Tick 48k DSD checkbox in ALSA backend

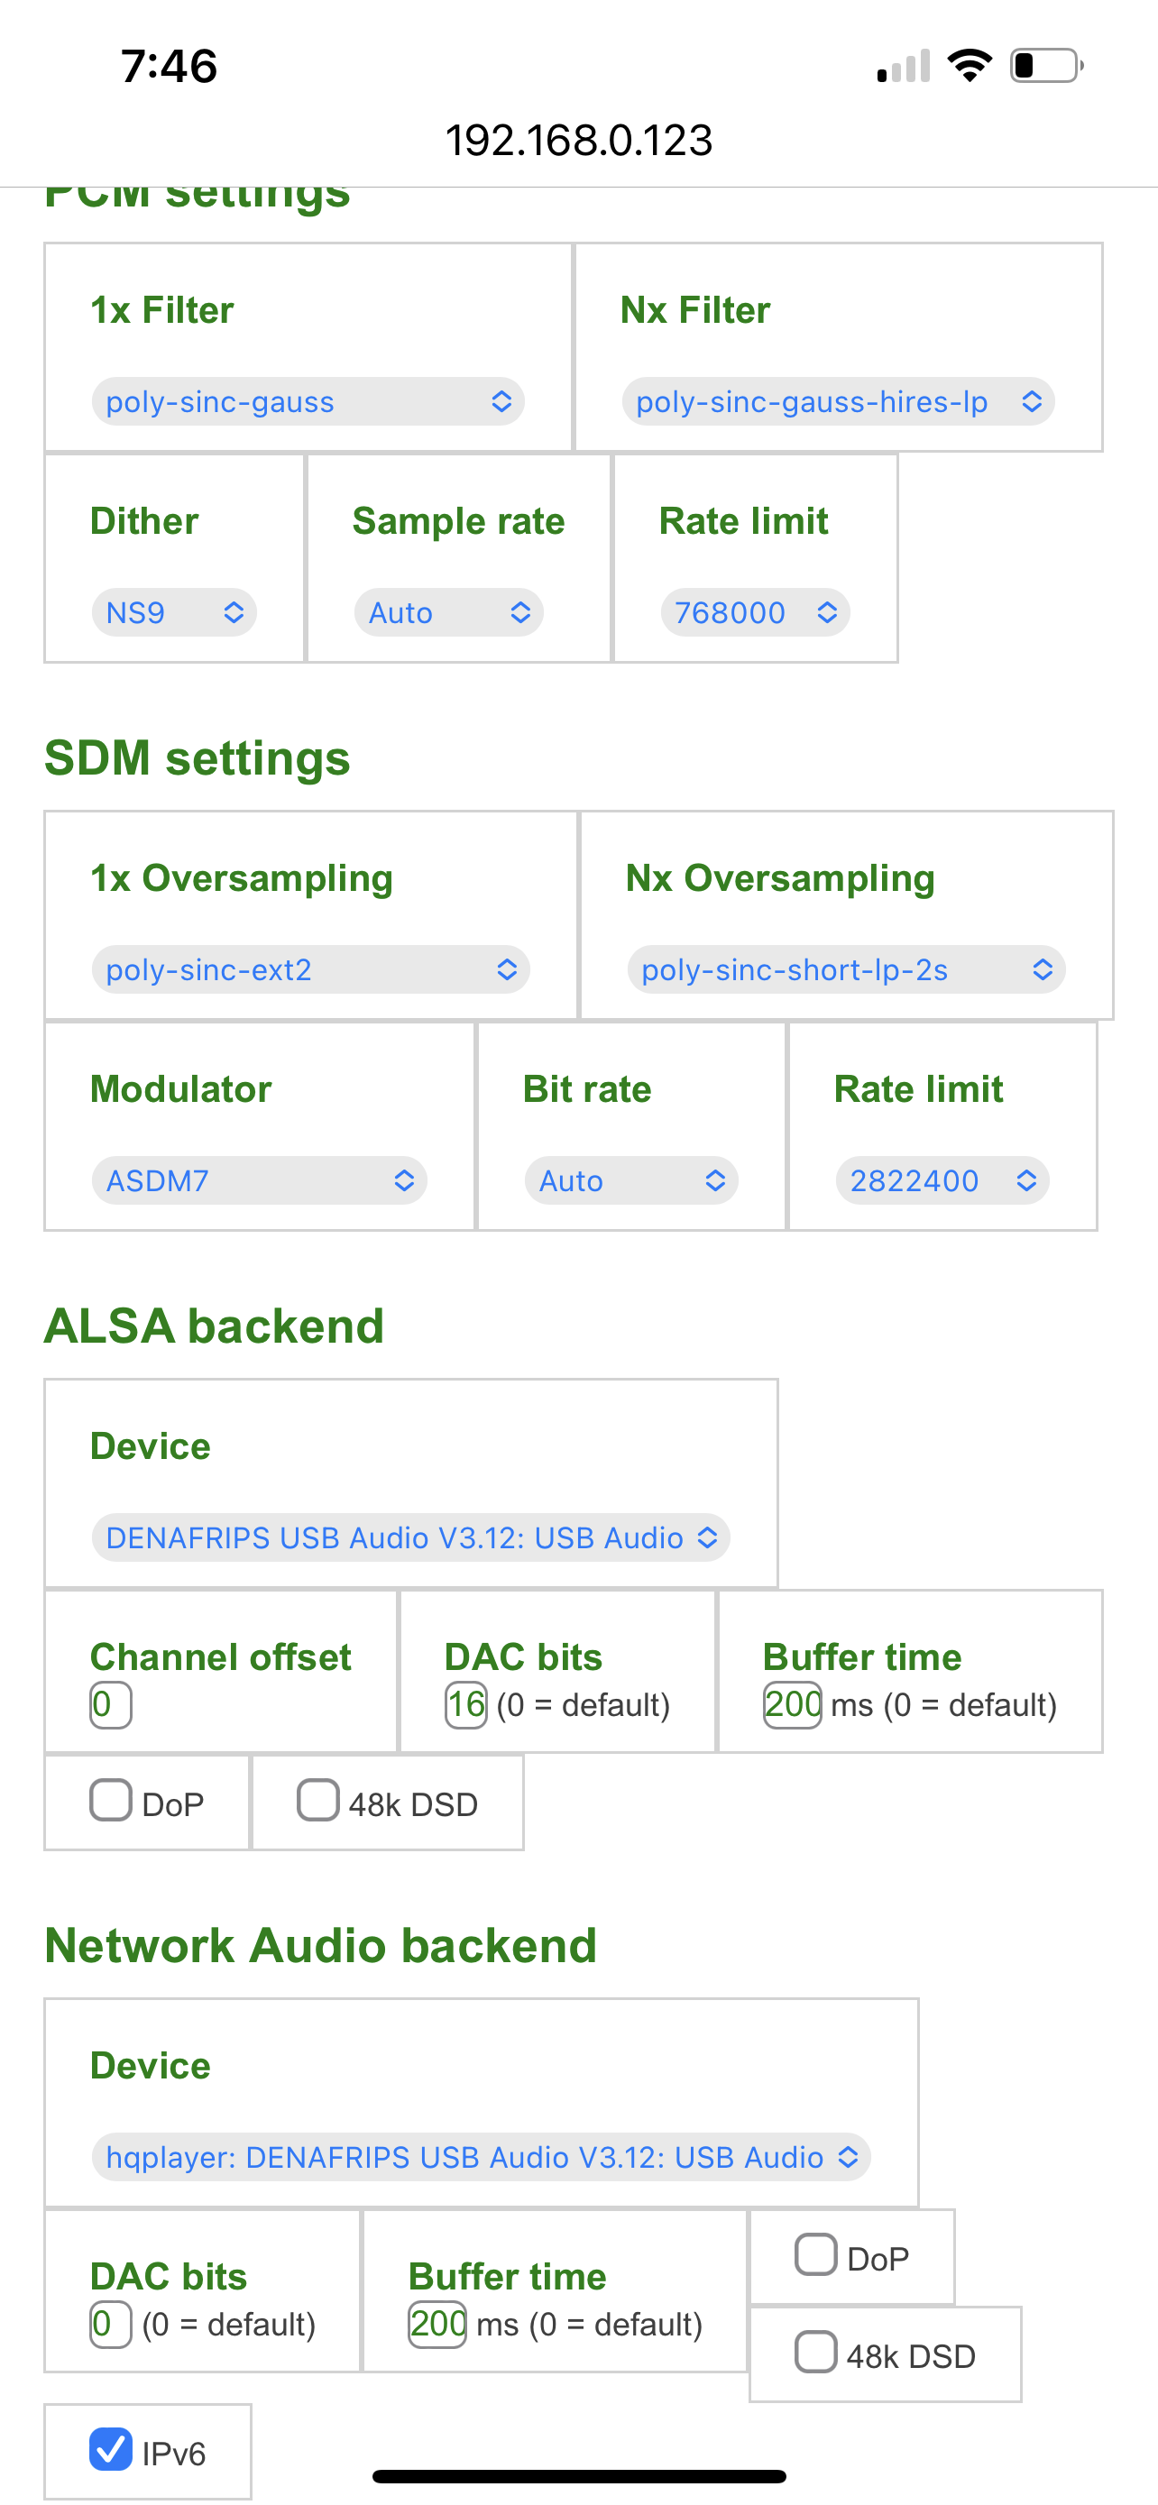click(x=318, y=1800)
